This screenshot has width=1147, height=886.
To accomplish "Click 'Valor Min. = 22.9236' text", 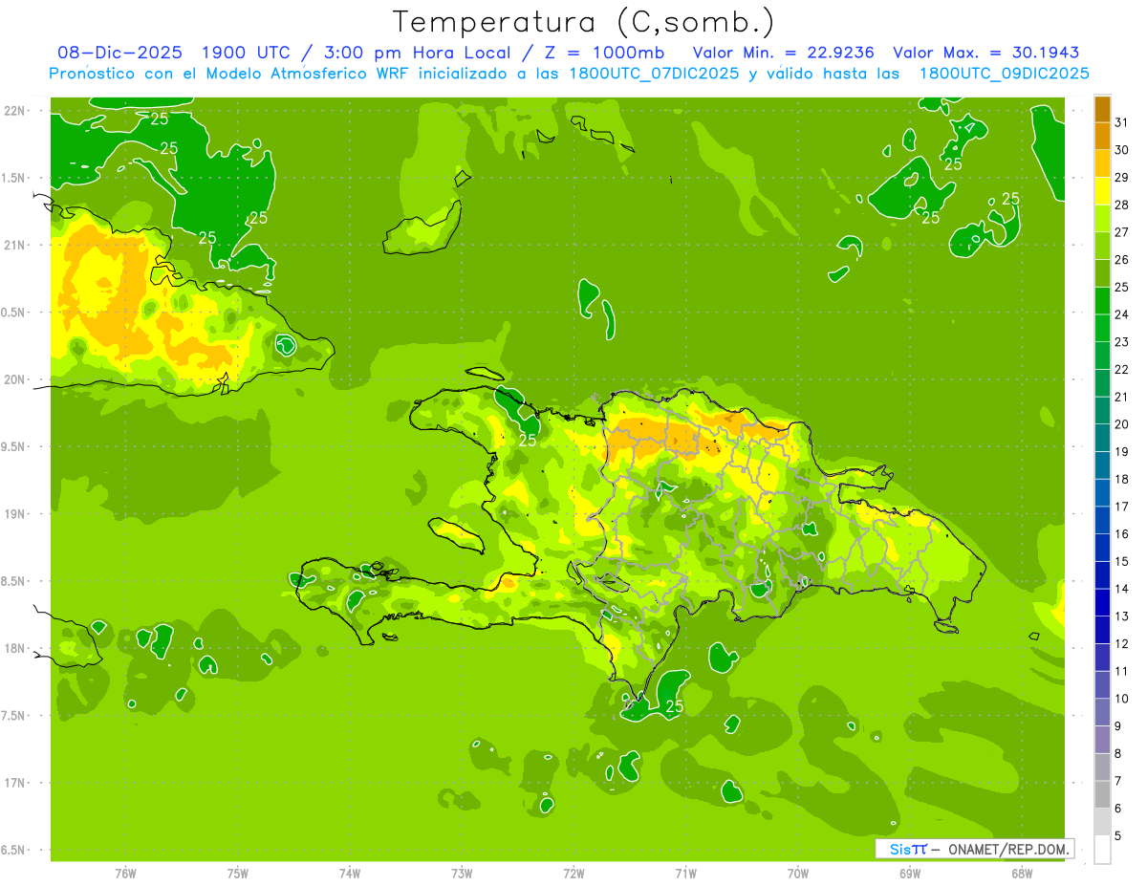I will pyautogui.click(x=783, y=53).
